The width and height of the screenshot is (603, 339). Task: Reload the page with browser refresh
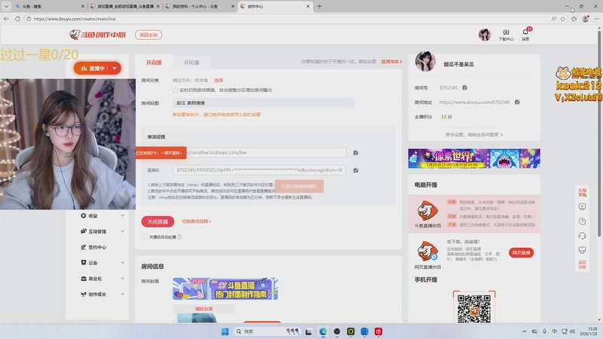(x=17, y=18)
